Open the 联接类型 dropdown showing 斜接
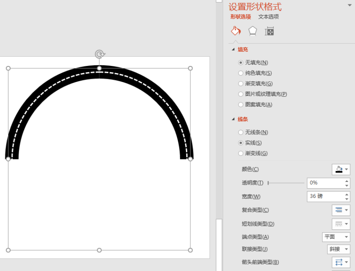 coord(339,249)
